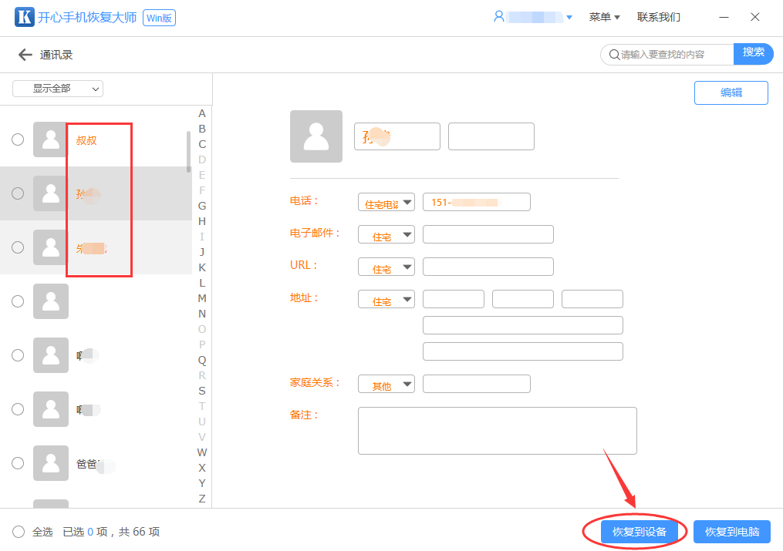Screen dimensions: 783x551
Task: Select the radio button beside 叔叔
Action: (18, 139)
